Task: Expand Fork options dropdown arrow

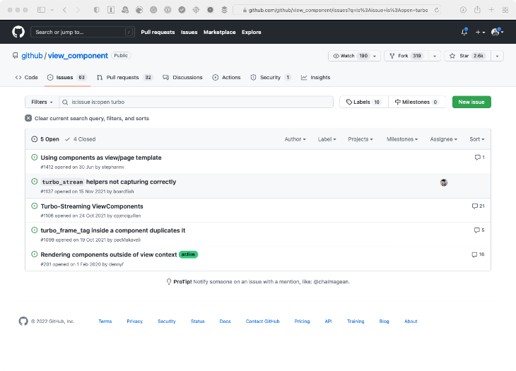Action: pyautogui.click(x=435, y=56)
